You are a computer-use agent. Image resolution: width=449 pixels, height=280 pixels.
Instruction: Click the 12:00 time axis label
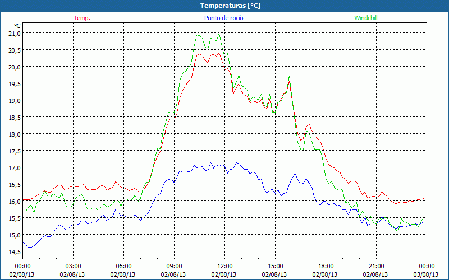[x=225, y=267]
